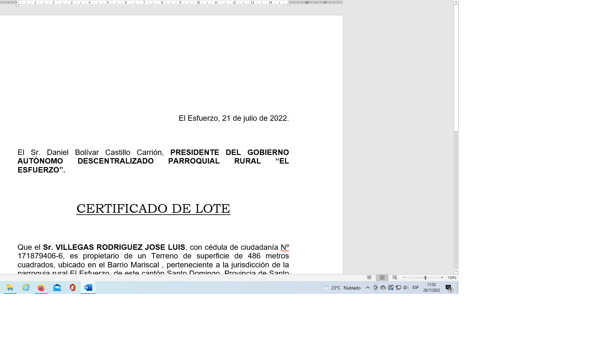Click the vertical scrollbar down arrow
Image resolution: width=613 pixels, height=345 pixels.
[x=456, y=271]
